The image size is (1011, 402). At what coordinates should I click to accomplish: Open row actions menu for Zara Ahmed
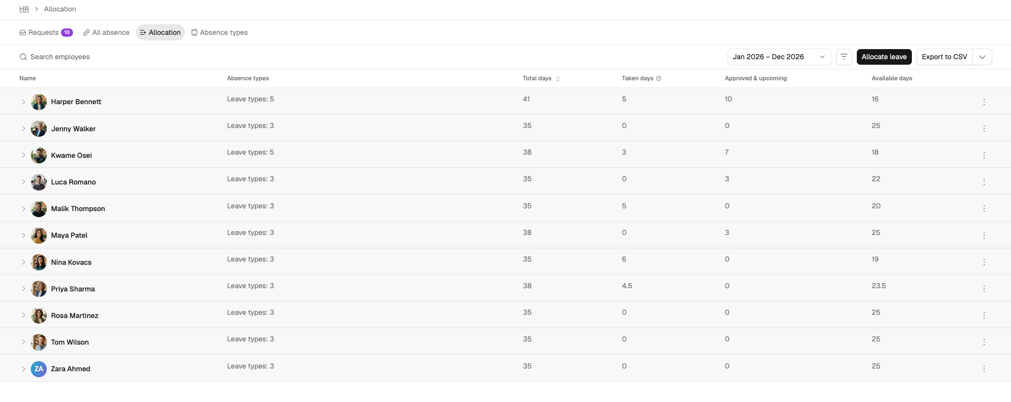(984, 369)
